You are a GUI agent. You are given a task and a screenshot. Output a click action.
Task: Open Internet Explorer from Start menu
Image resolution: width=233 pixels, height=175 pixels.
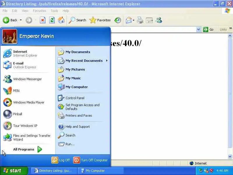pyautogui.click(x=28, y=53)
